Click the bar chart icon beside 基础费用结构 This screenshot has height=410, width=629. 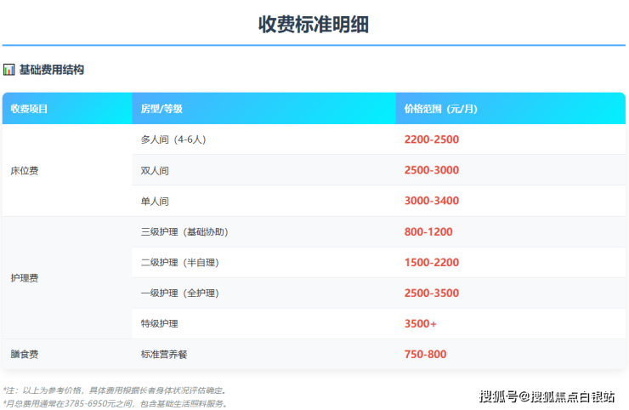[9, 70]
